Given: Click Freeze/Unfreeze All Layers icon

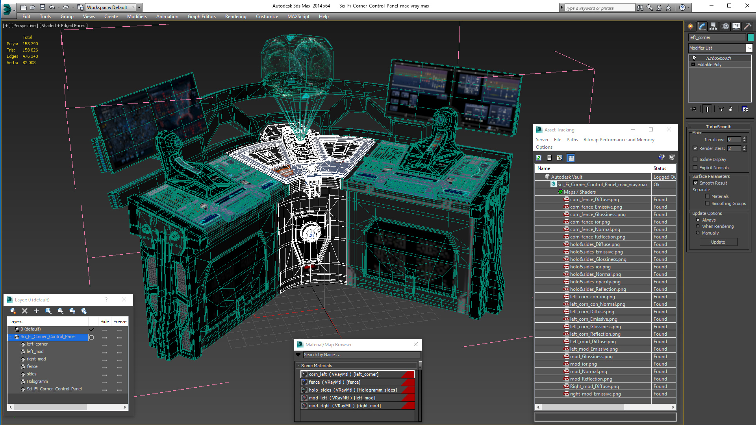Looking at the screenshot, I should (x=84, y=311).
